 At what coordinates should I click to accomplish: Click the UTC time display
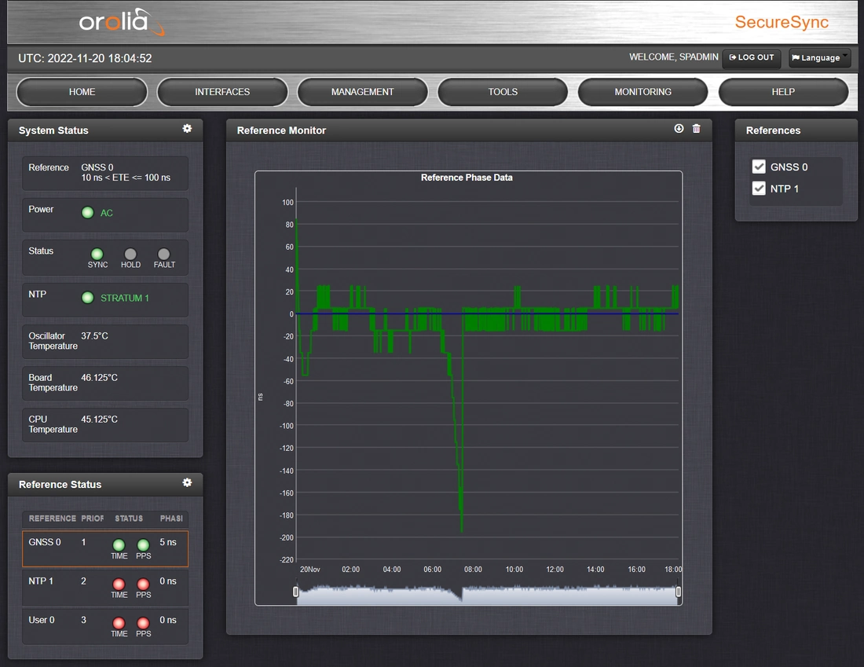tap(85, 58)
